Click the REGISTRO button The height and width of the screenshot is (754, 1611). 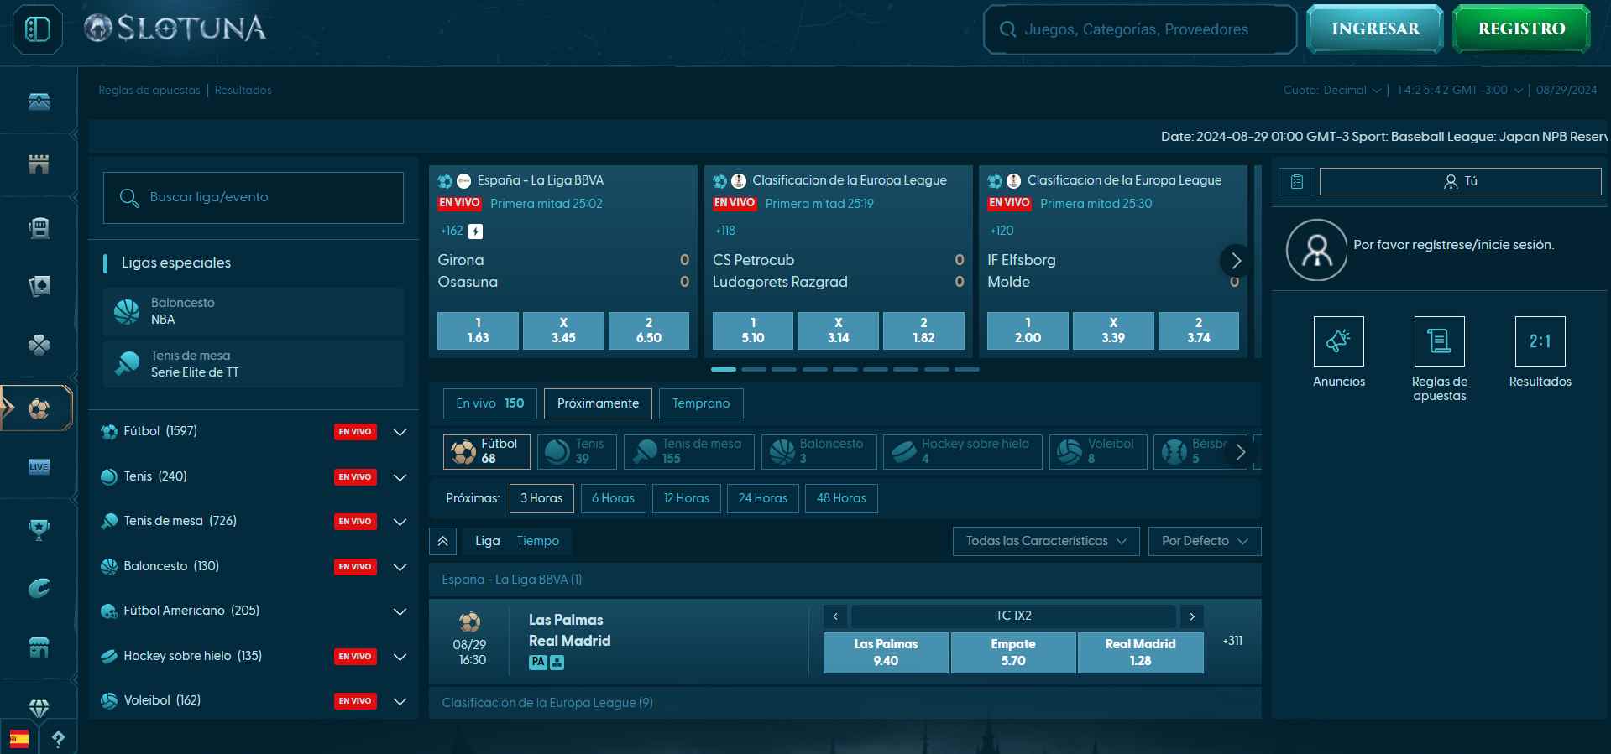pyautogui.click(x=1521, y=29)
